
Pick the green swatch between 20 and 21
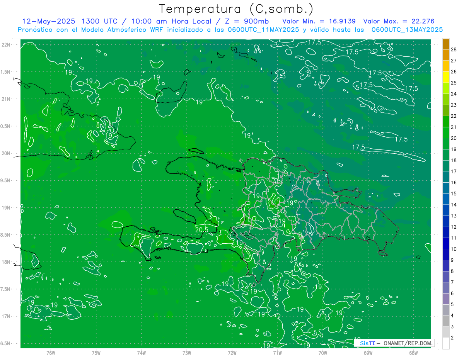point(446,132)
